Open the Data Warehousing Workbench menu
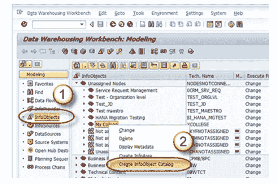This screenshot has width=278, height=184. click(x=59, y=13)
